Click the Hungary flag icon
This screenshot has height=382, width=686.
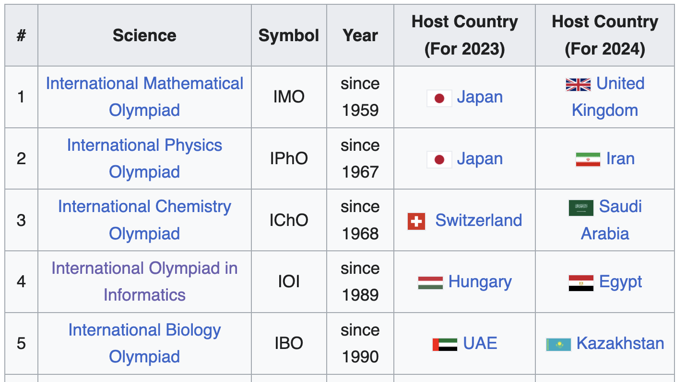tap(430, 282)
